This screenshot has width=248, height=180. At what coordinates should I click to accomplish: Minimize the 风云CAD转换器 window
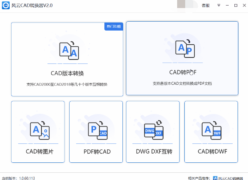[227, 5]
